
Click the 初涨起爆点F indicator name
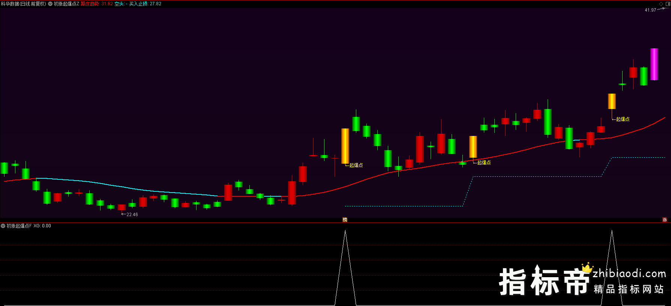tap(19, 226)
